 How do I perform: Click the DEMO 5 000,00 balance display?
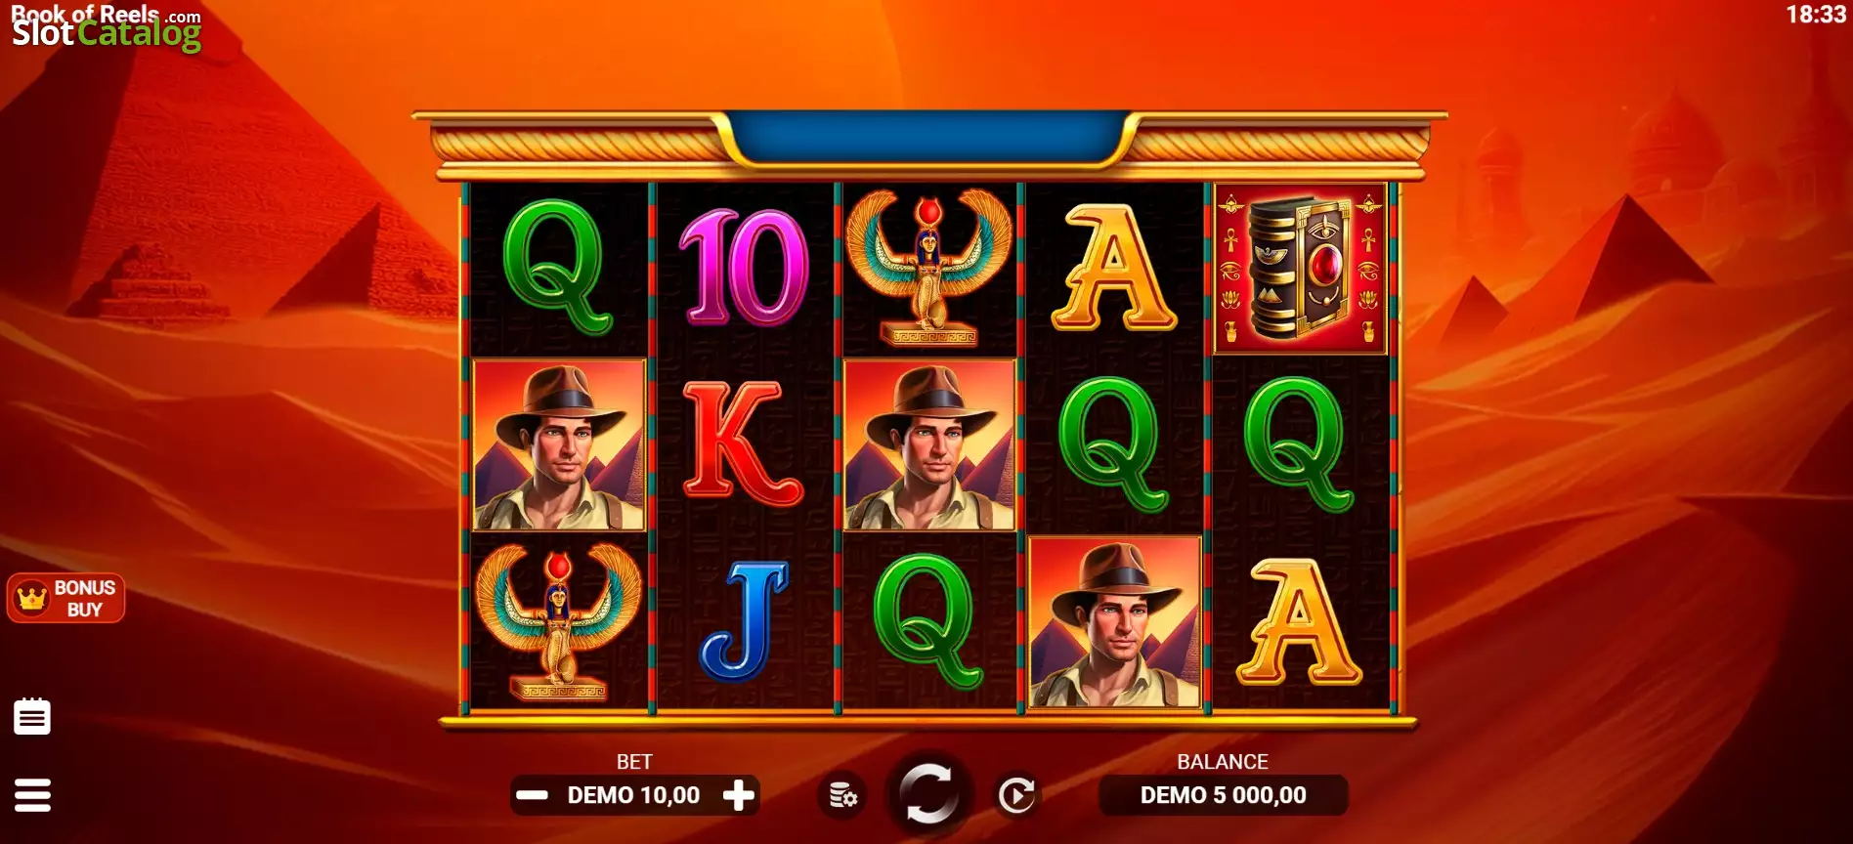click(1223, 795)
